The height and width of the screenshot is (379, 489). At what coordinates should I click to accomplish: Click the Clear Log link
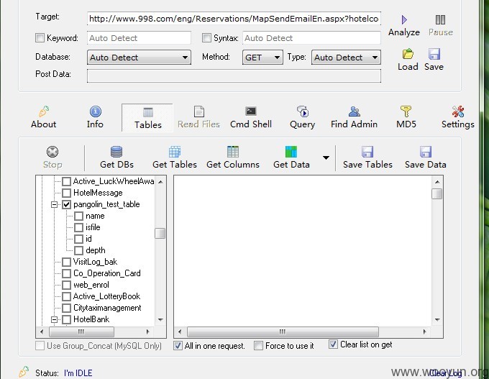click(445, 373)
